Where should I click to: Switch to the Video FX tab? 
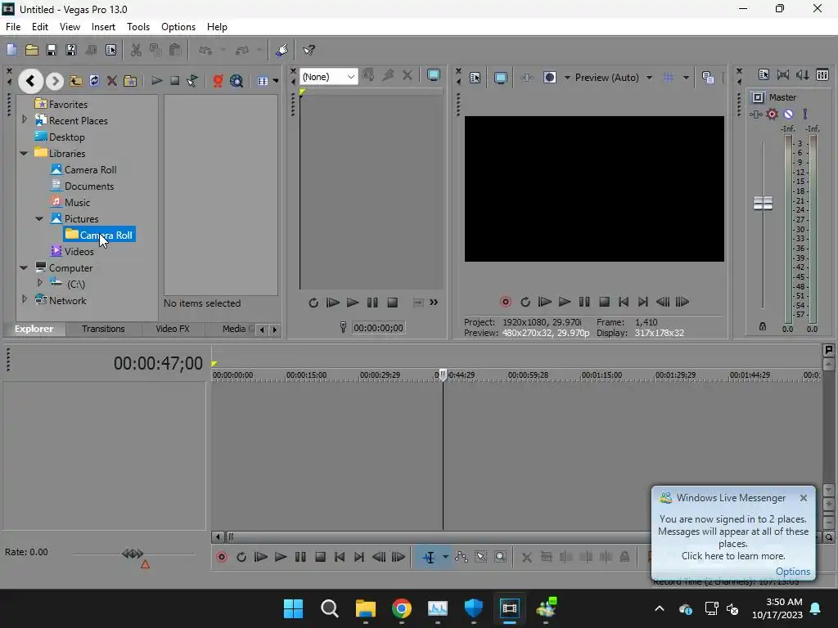tap(173, 329)
